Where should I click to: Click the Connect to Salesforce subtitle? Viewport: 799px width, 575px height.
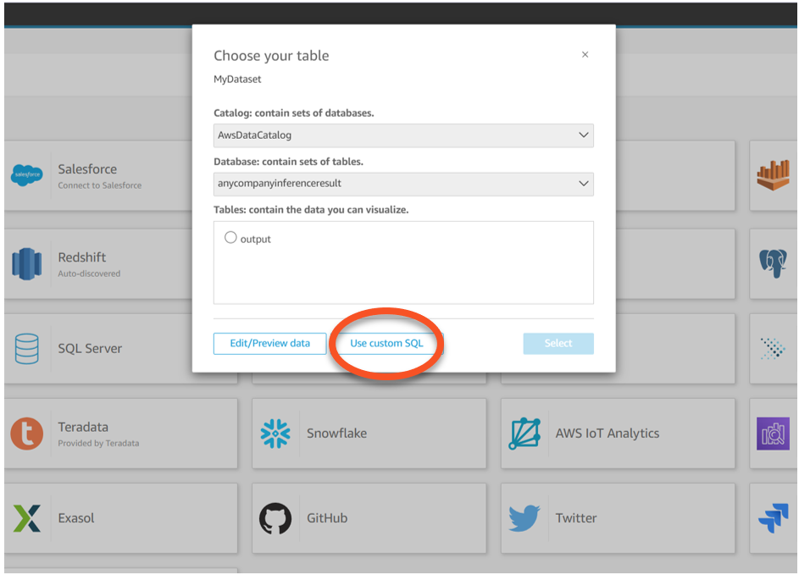pos(100,185)
